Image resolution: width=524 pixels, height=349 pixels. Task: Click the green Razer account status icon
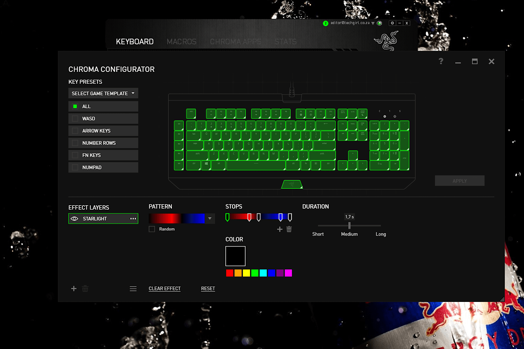pos(379,23)
